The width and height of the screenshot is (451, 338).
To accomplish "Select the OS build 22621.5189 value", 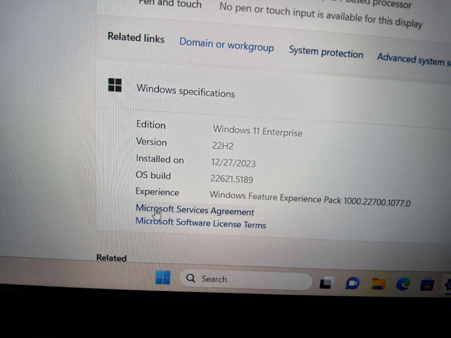I will [232, 179].
